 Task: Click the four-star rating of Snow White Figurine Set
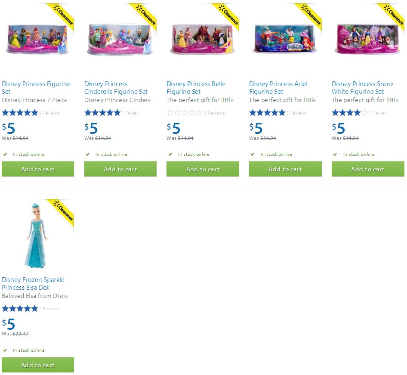[350, 113]
